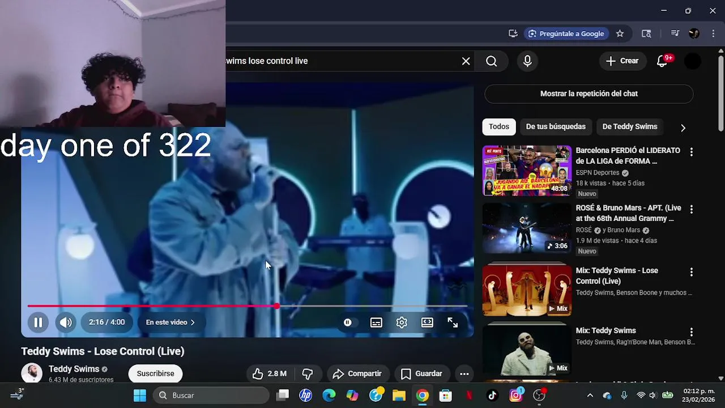Expand 'En este video' chapters
725x408 pixels.
[170, 322]
